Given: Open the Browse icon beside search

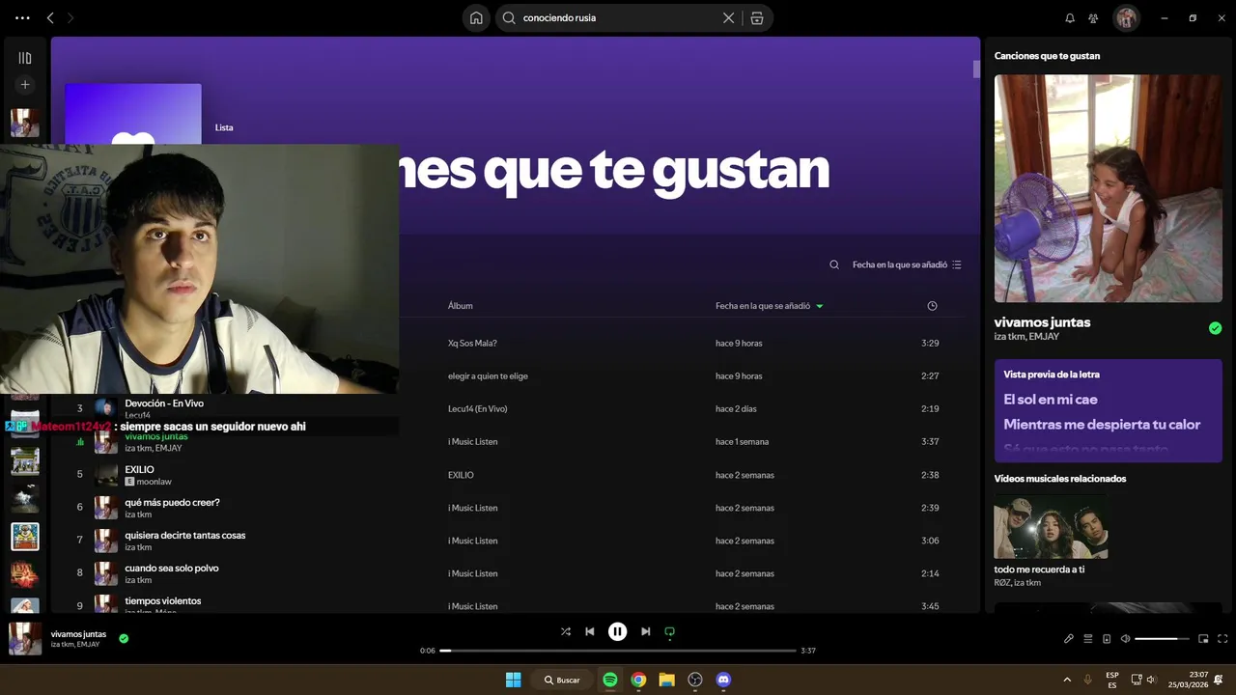Looking at the screenshot, I should (757, 18).
